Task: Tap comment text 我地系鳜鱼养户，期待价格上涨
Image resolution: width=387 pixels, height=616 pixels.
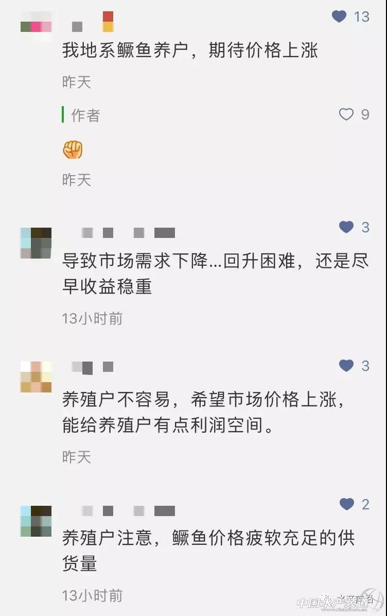Action: coord(190,50)
